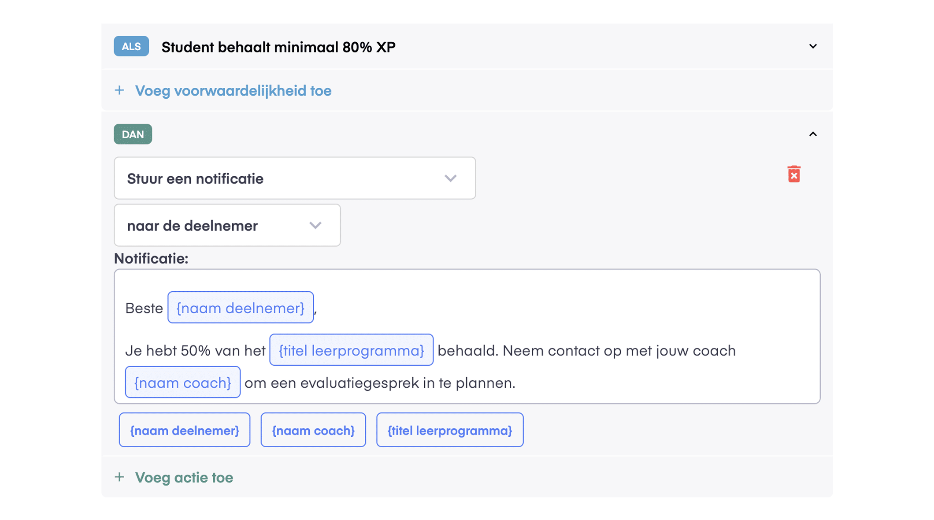Expand the ALS condition row chevron
The width and height of the screenshot is (934, 520).
813,46
